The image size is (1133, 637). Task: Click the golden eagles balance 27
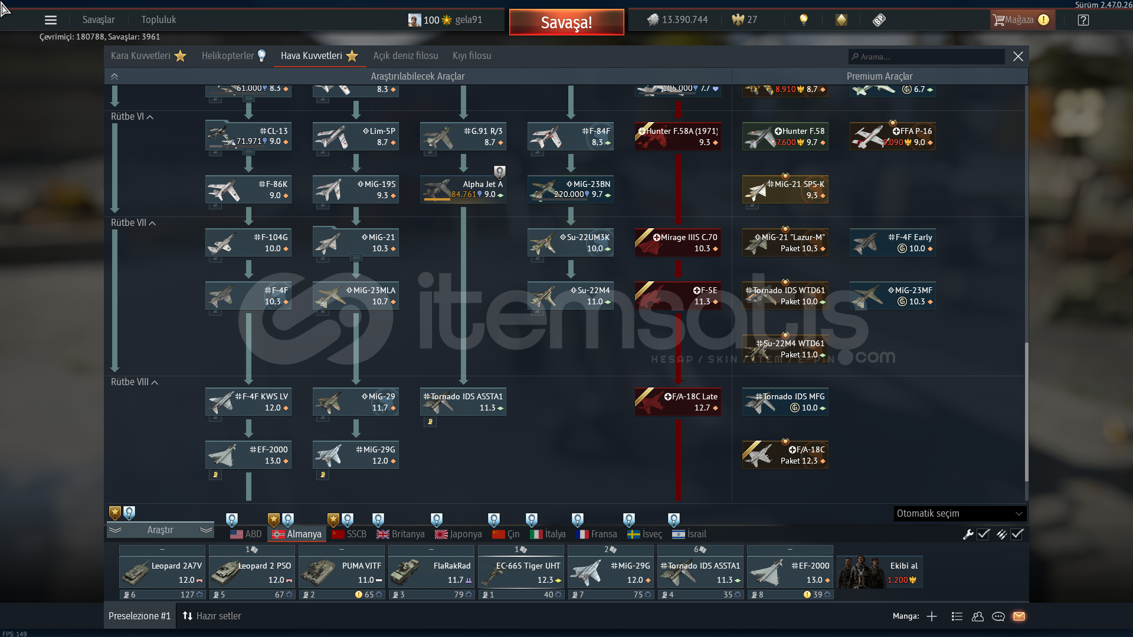point(744,20)
